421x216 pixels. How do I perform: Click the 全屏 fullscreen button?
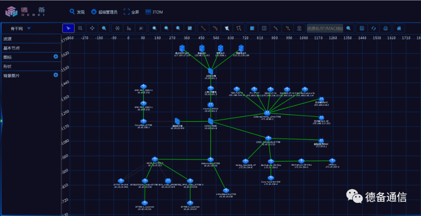click(131, 12)
